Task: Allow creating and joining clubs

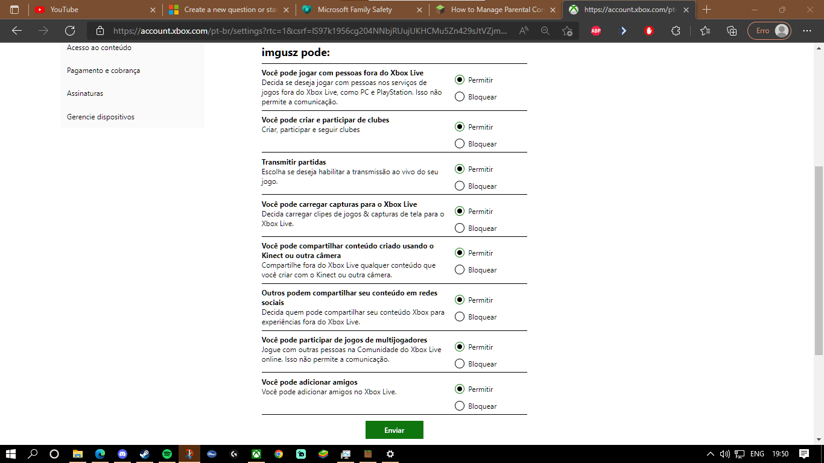Action: click(x=460, y=127)
